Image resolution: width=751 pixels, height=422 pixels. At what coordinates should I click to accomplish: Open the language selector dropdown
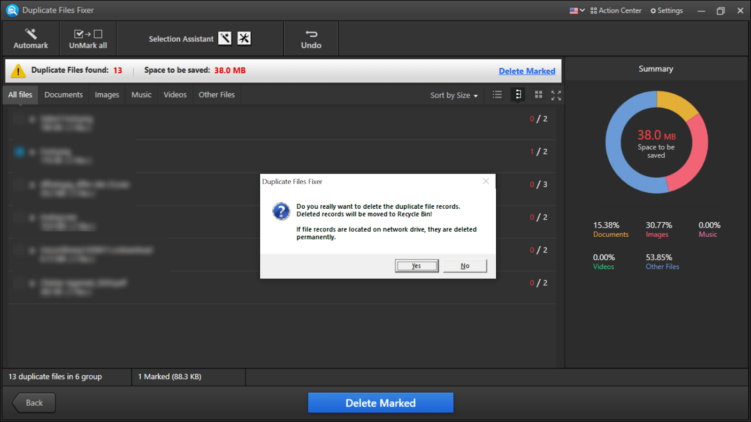click(x=576, y=10)
